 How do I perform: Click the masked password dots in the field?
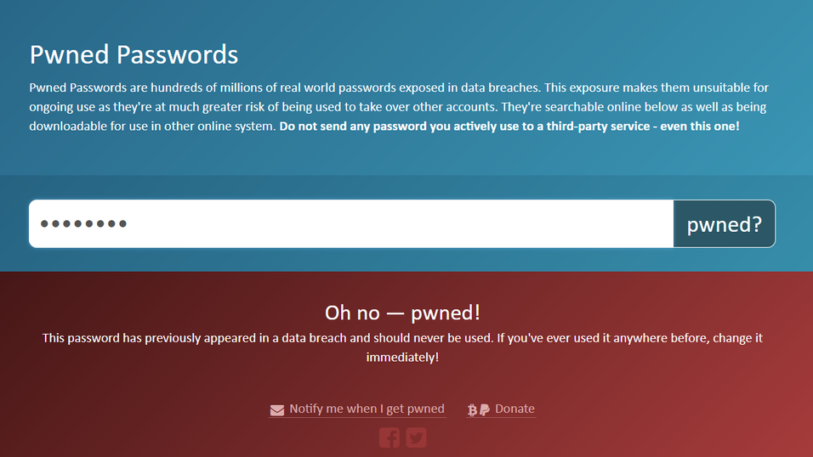click(83, 224)
